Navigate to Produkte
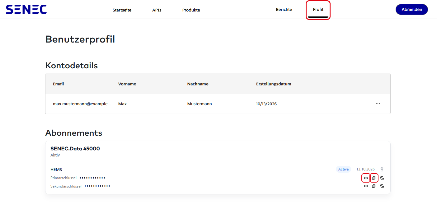 [191, 10]
